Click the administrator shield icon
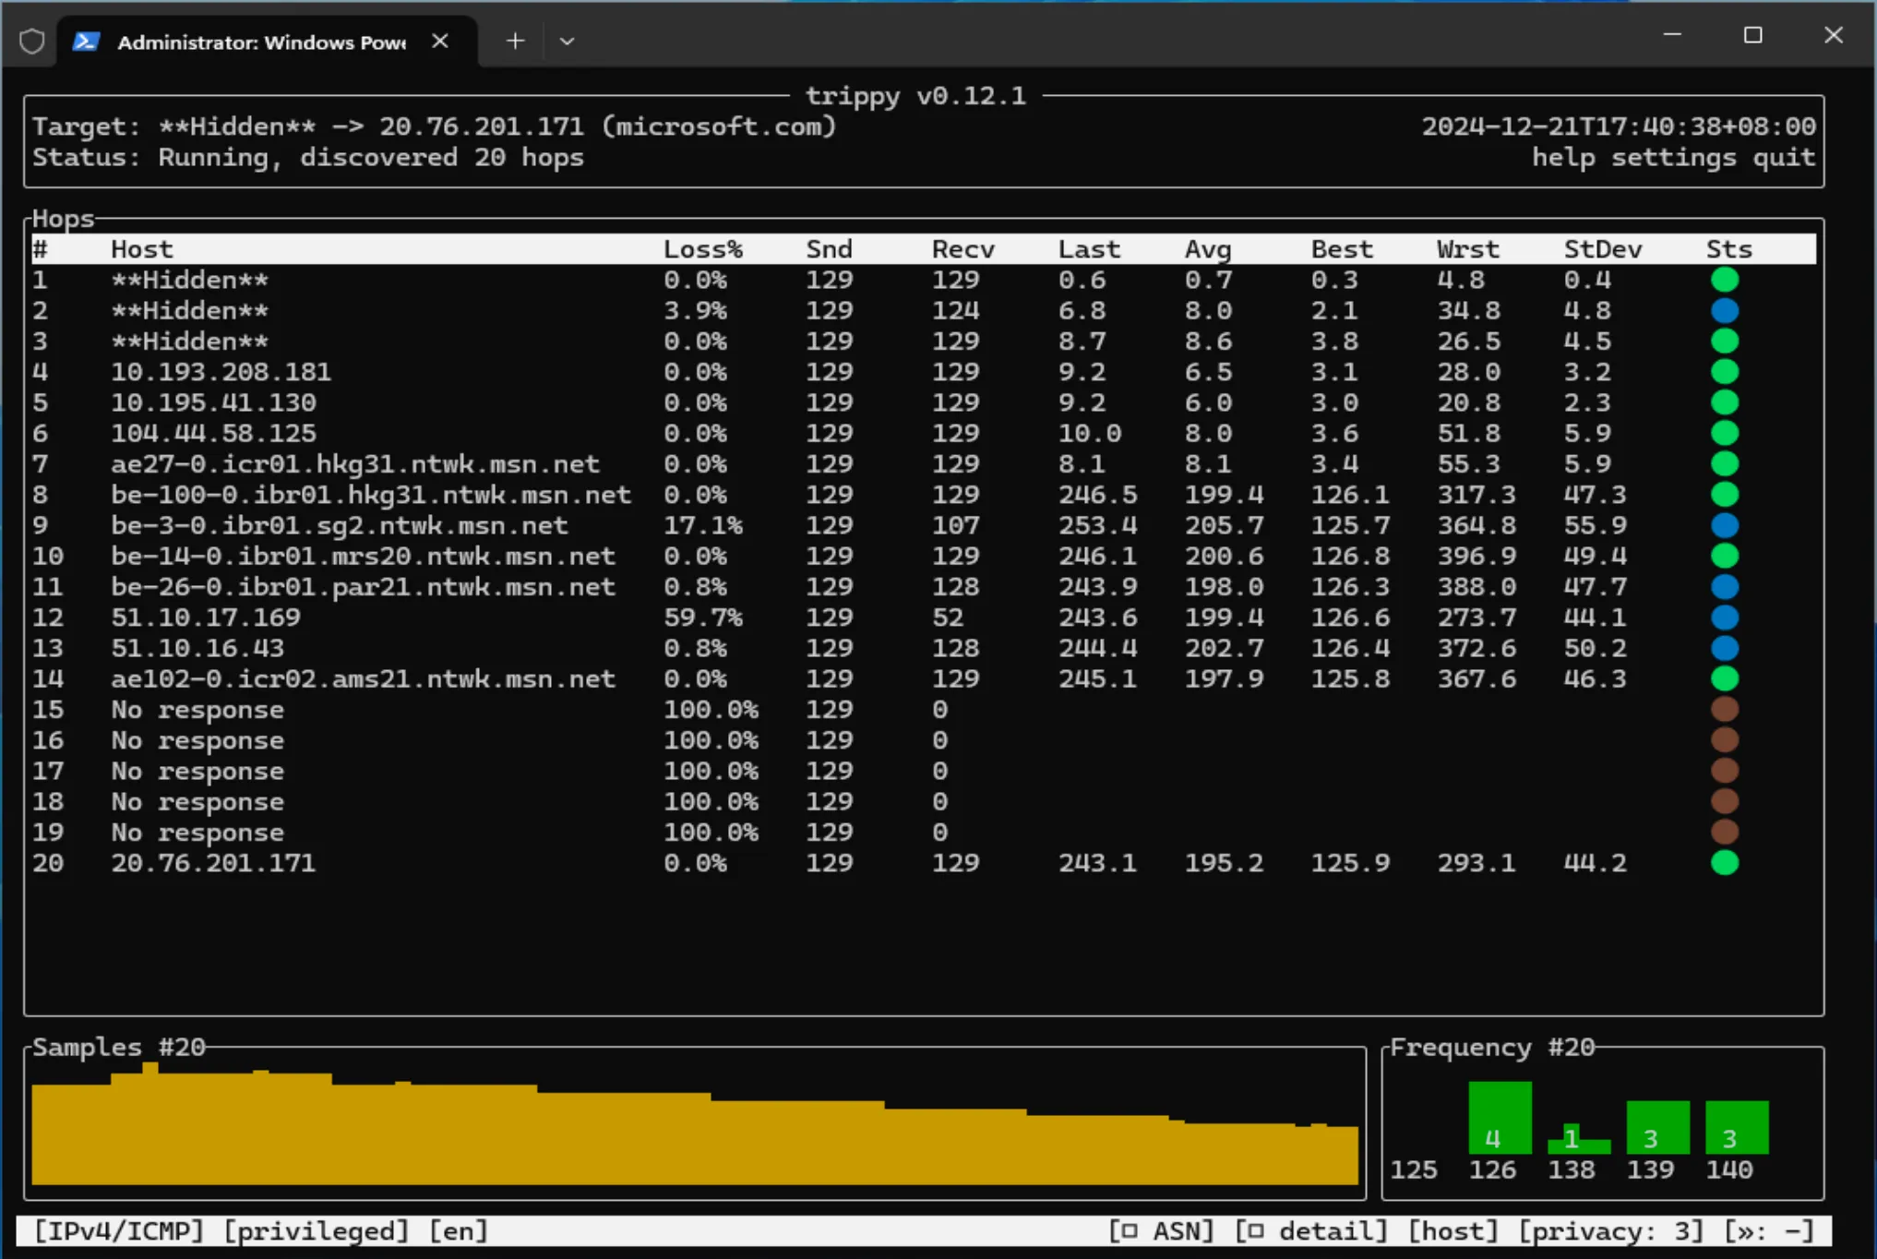 pyautogui.click(x=32, y=42)
